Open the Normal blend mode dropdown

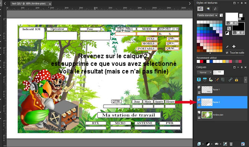[x=204, y=72]
